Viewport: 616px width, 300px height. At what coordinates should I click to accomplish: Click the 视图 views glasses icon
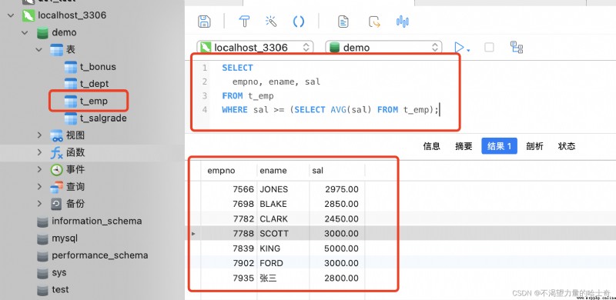56,135
